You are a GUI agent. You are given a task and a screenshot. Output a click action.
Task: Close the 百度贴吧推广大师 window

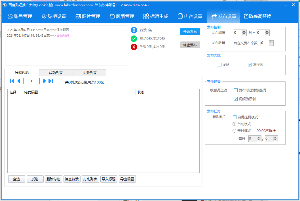(293, 5)
